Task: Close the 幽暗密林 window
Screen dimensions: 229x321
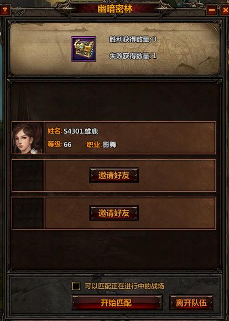Action: (225, 10)
